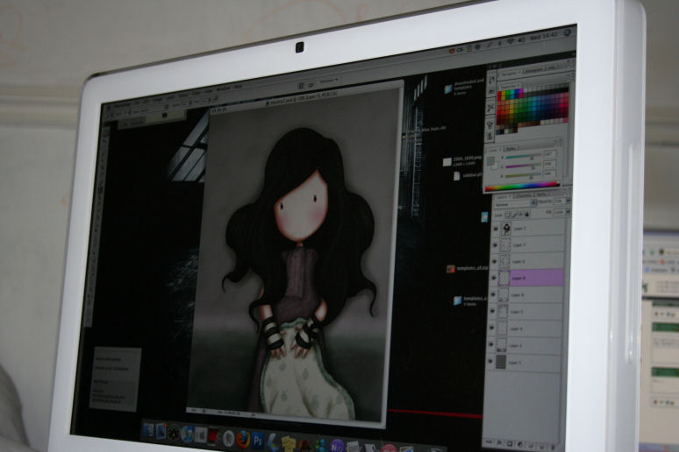This screenshot has width=679, height=452.
Task: Switch to the Paths tab
Action: click(x=541, y=194)
